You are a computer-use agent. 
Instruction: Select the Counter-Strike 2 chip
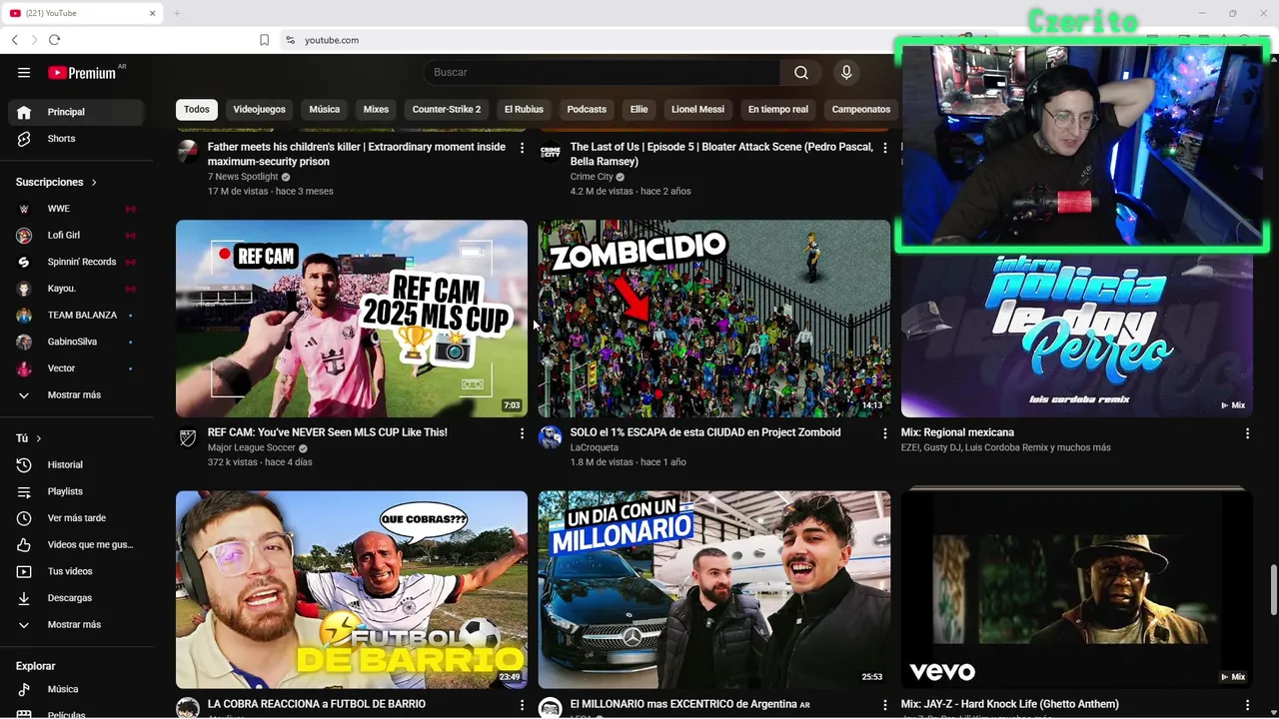pos(447,110)
